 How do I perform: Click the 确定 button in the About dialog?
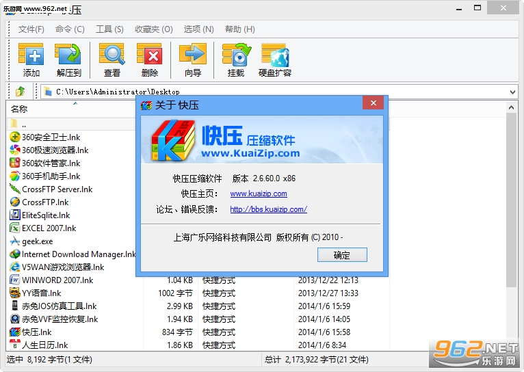point(342,255)
